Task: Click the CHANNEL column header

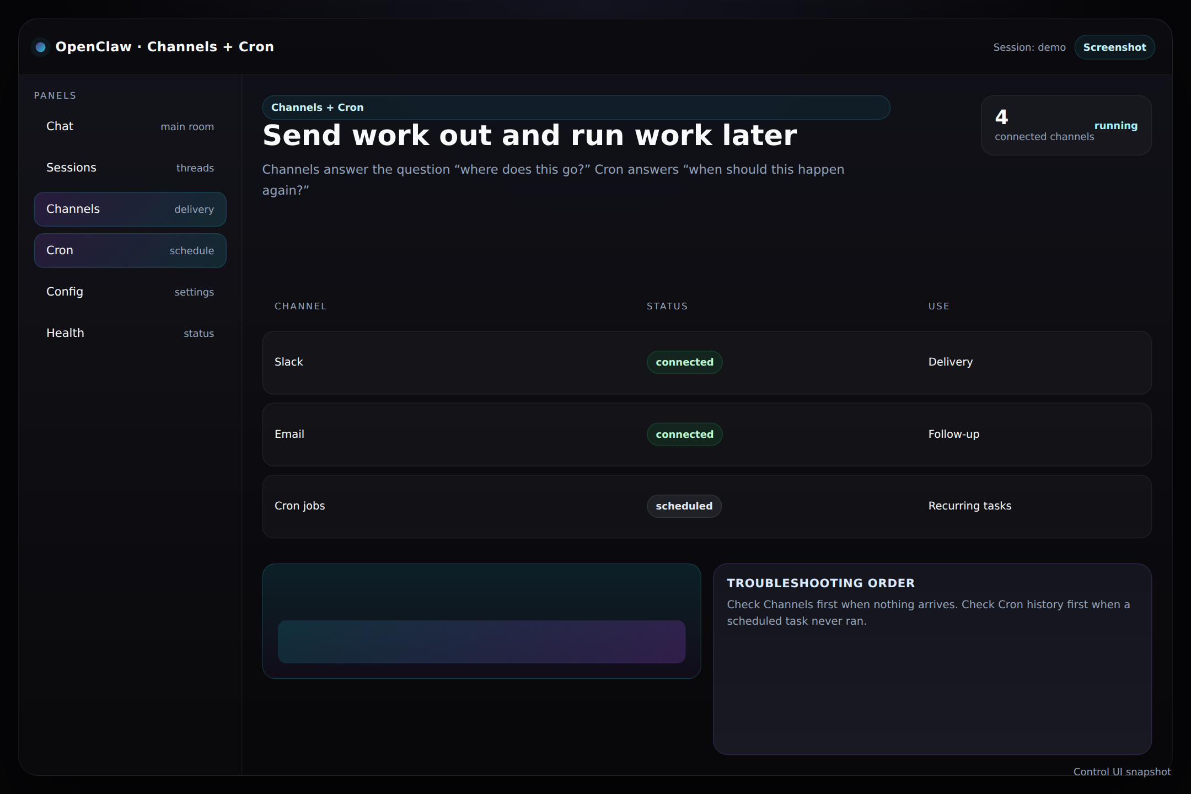Action: (x=301, y=307)
